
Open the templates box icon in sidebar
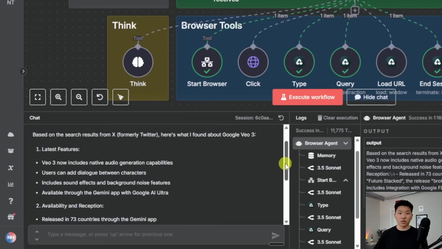11,151
